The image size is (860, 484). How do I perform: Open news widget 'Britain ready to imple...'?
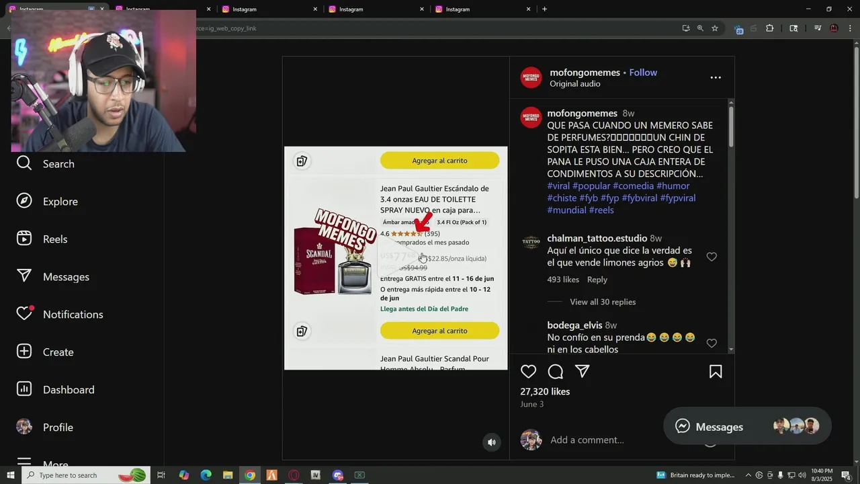point(696,475)
